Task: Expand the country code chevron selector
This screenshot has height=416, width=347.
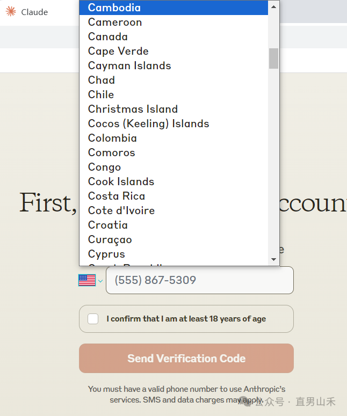Action: 100,281
